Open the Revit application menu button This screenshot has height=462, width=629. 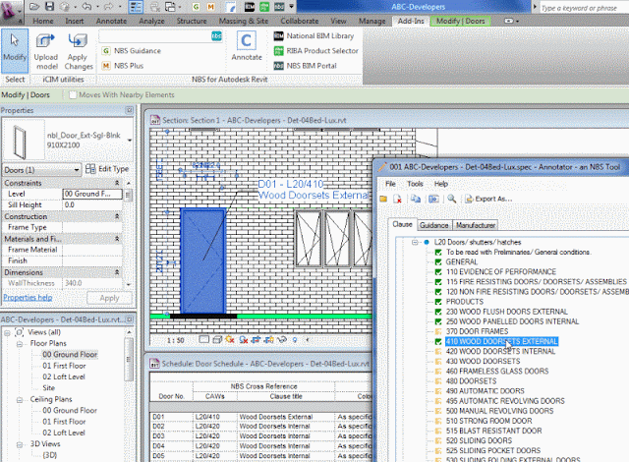tap(9, 11)
